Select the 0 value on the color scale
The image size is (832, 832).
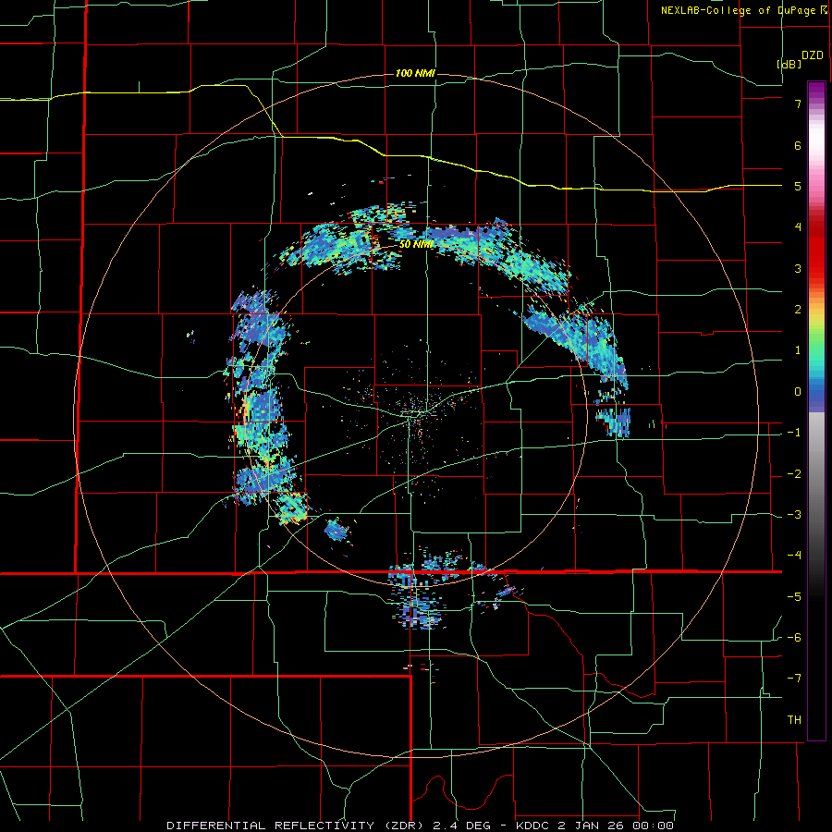[x=798, y=392]
